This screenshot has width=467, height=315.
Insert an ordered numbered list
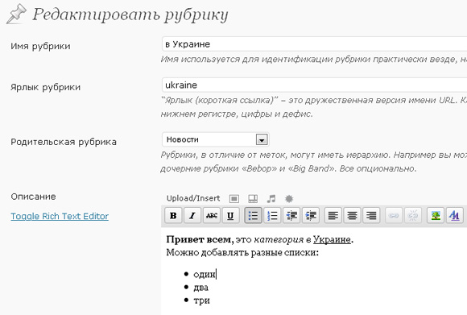pos(272,215)
